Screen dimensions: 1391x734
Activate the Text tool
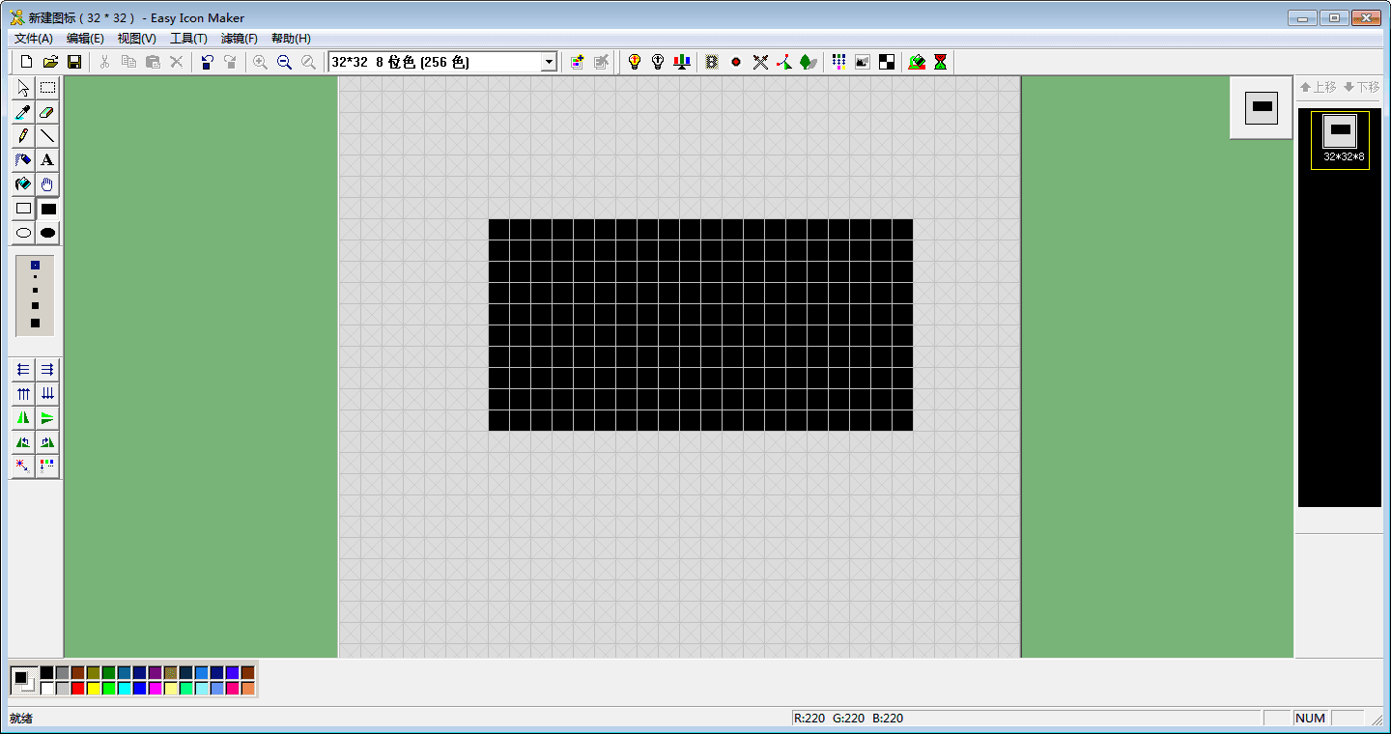(47, 160)
